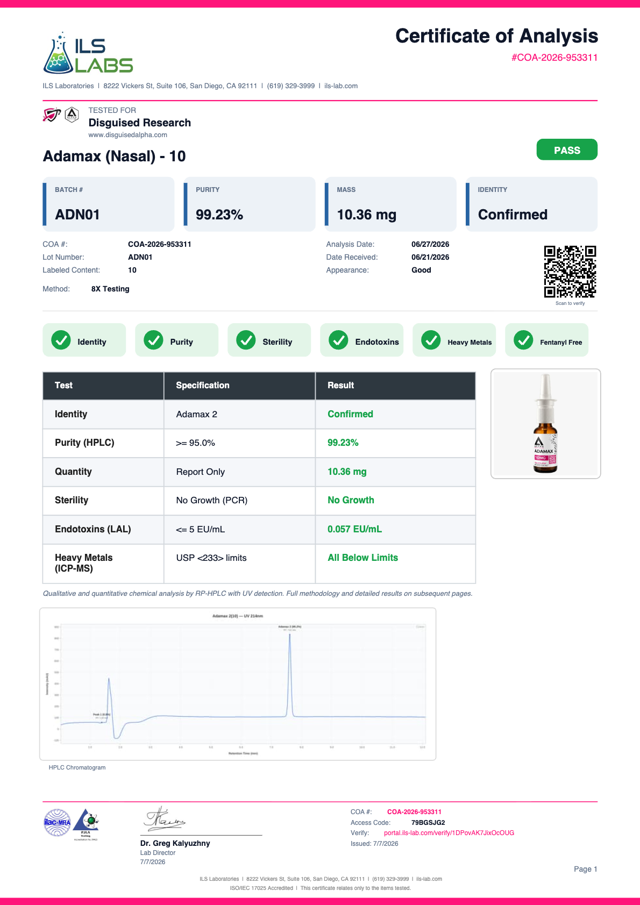This screenshot has width=640, height=905.
Task: Click the Page 1 label
Action: tap(585, 869)
